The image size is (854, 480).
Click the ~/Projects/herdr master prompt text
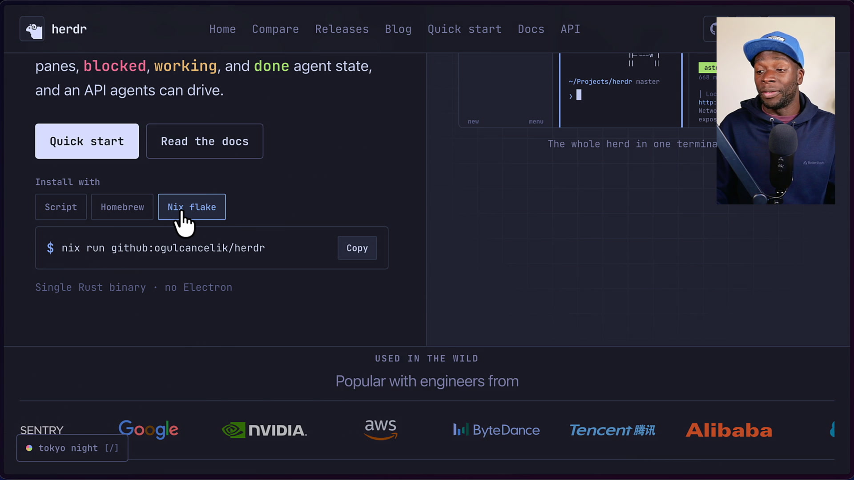coord(614,81)
